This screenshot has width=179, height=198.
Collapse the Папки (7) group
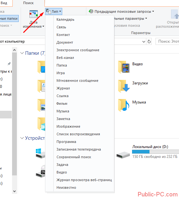pyautogui.click(x=22, y=53)
